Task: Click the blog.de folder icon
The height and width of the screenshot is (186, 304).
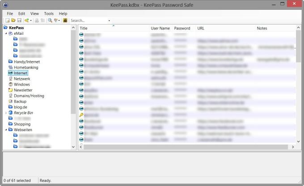Action: (x=10, y=107)
